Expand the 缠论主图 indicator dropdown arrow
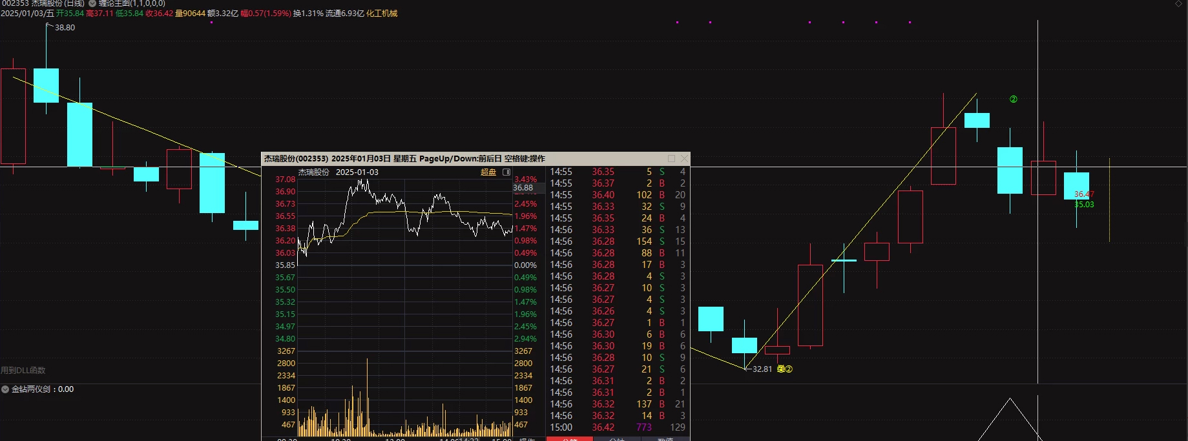This screenshot has width=1188, height=441. tap(92, 3)
